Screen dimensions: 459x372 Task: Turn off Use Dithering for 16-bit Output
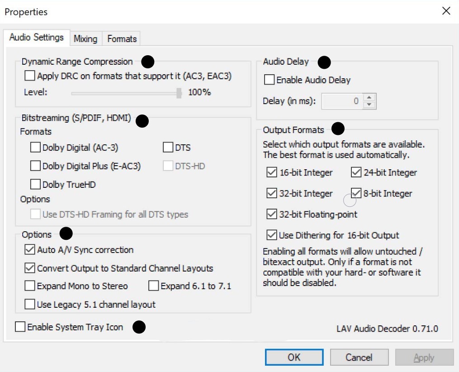coord(272,235)
